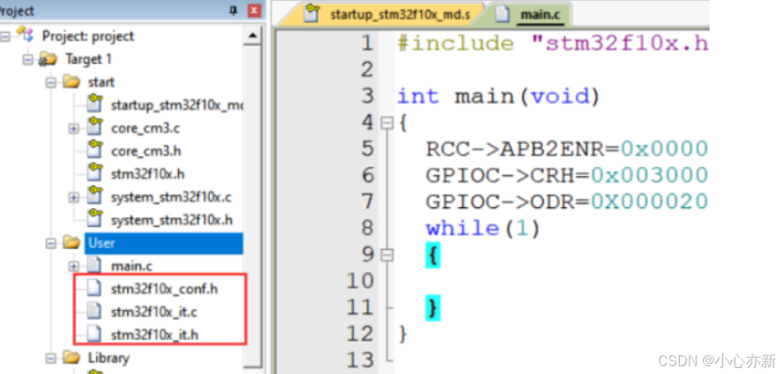Image resolution: width=779 pixels, height=374 pixels.
Task: Click the stm32f10x.h file icon
Action: [x=94, y=173]
